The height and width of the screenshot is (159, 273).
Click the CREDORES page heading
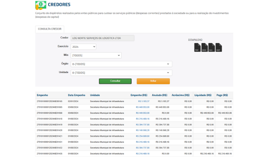59,4
